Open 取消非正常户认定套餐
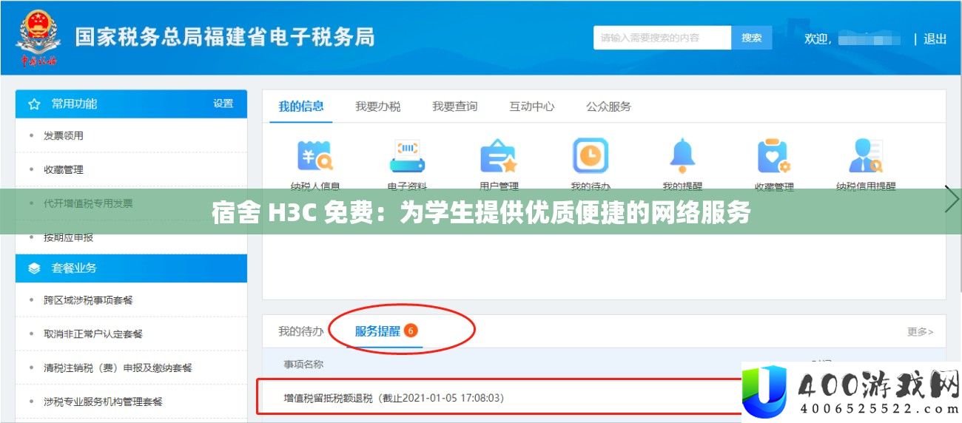This screenshot has height=423, width=962. pyautogui.click(x=93, y=334)
